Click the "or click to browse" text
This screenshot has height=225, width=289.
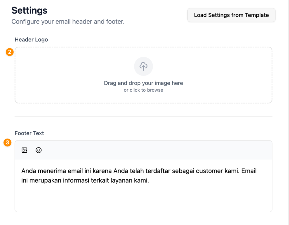click(143, 90)
